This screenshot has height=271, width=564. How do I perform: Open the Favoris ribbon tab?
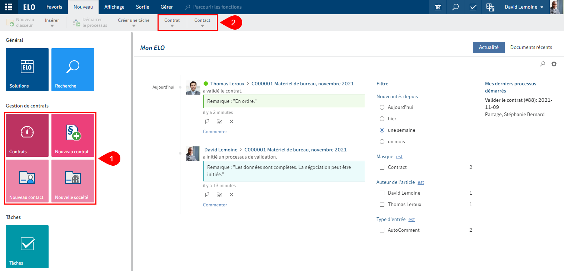[x=54, y=7]
